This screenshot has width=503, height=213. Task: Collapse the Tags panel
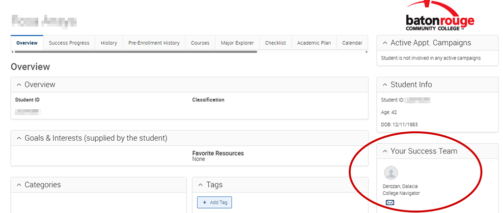(200, 185)
